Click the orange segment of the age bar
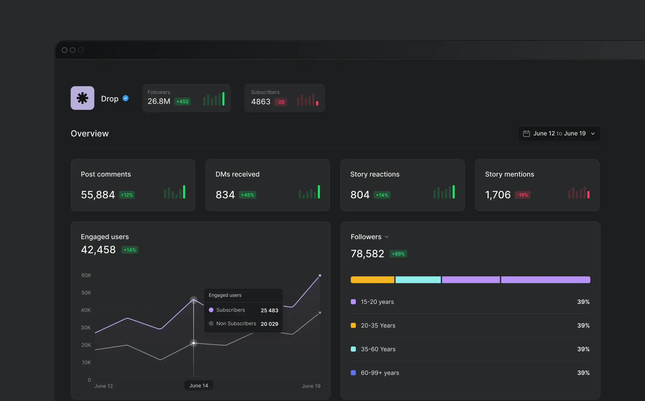The height and width of the screenshot is (401, 645). [372, 280]
